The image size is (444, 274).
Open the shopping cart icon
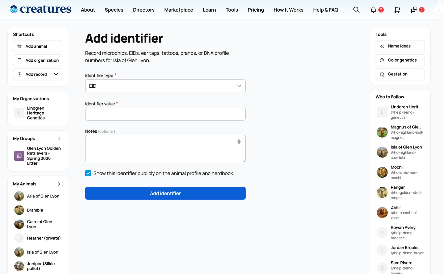click(397, 10)
